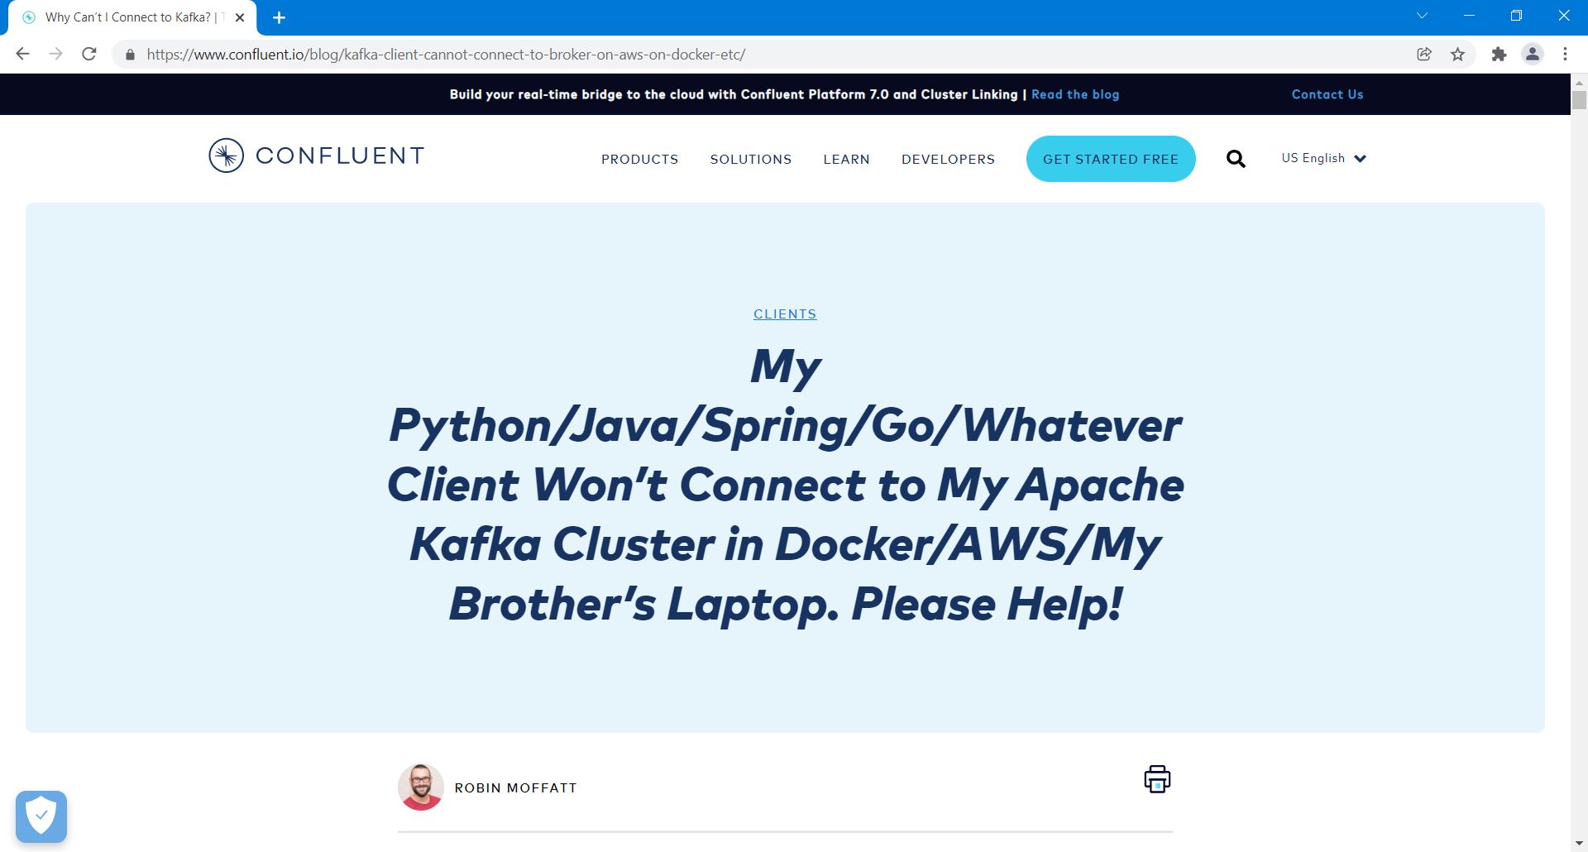This screenshot has width=1588, height=852.
Task: Open the privacy shield badge
Action: click(x=41, y=816)
